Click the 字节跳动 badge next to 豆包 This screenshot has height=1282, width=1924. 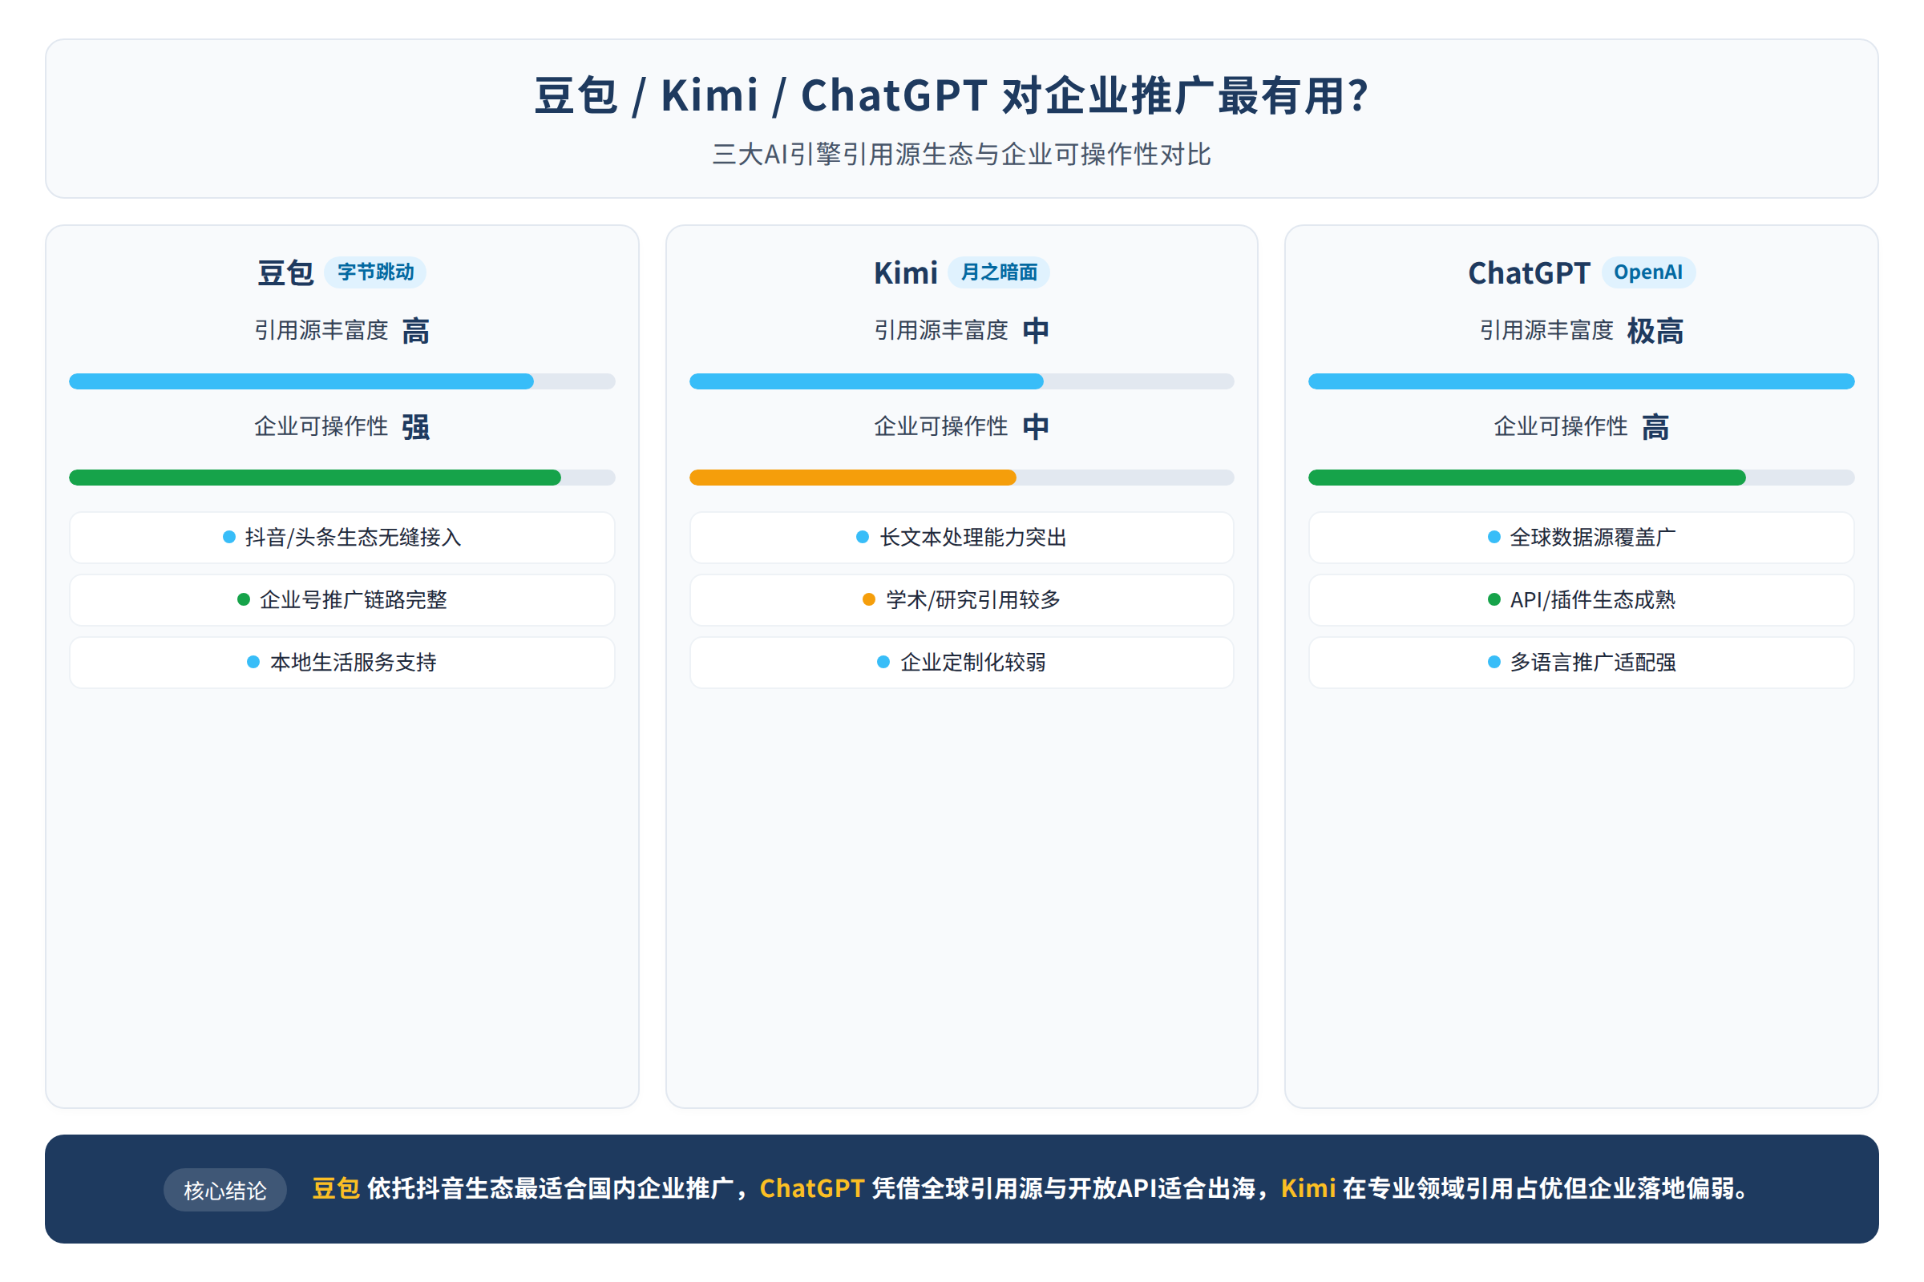pyautogui.click(x=375, y=272)
